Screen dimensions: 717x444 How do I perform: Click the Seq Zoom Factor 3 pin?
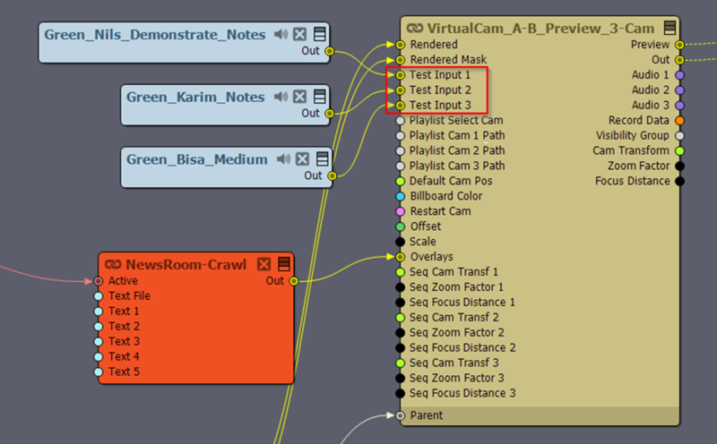(400, 379)
